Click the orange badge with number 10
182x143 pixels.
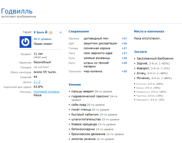click(50, 32)
